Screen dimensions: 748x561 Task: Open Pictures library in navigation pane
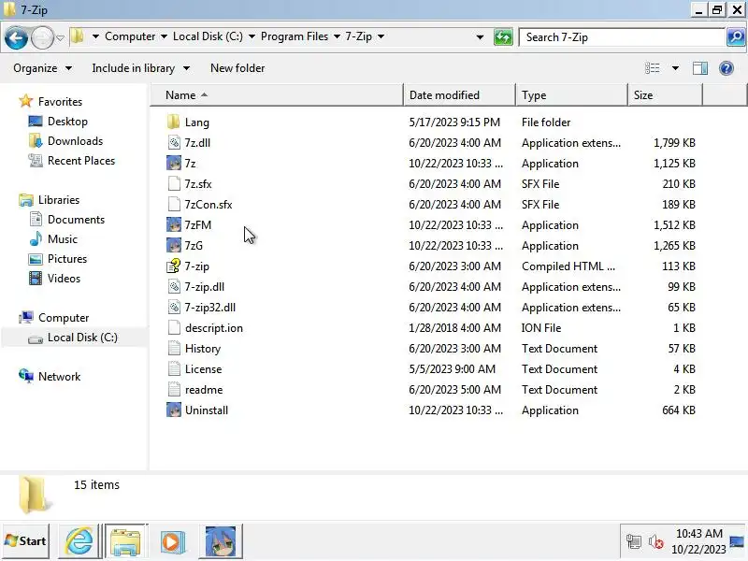(x=67, y=259)
